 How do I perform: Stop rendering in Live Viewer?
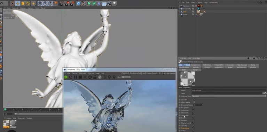click(x=80, y=77)
